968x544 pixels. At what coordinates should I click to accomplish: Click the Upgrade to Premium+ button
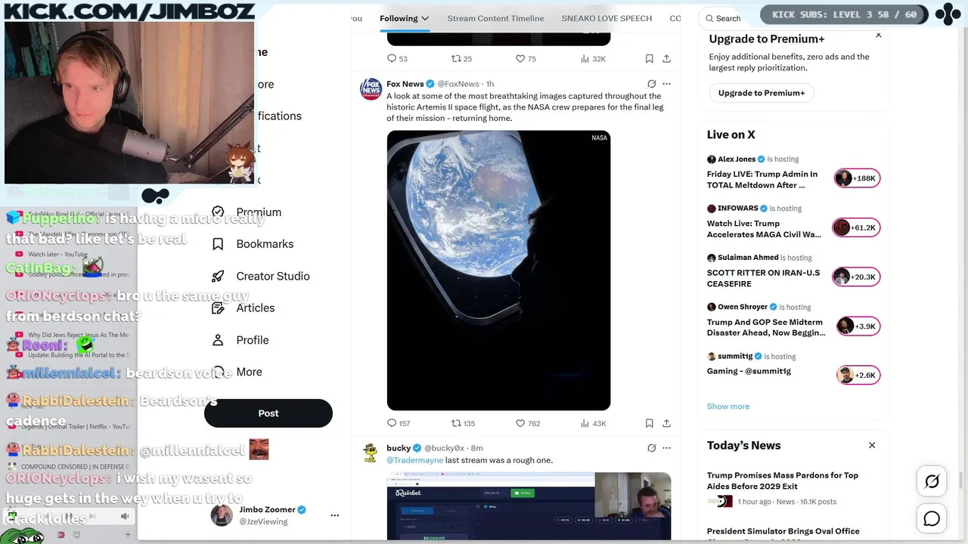pyautogui.click(x=761, y=93)
